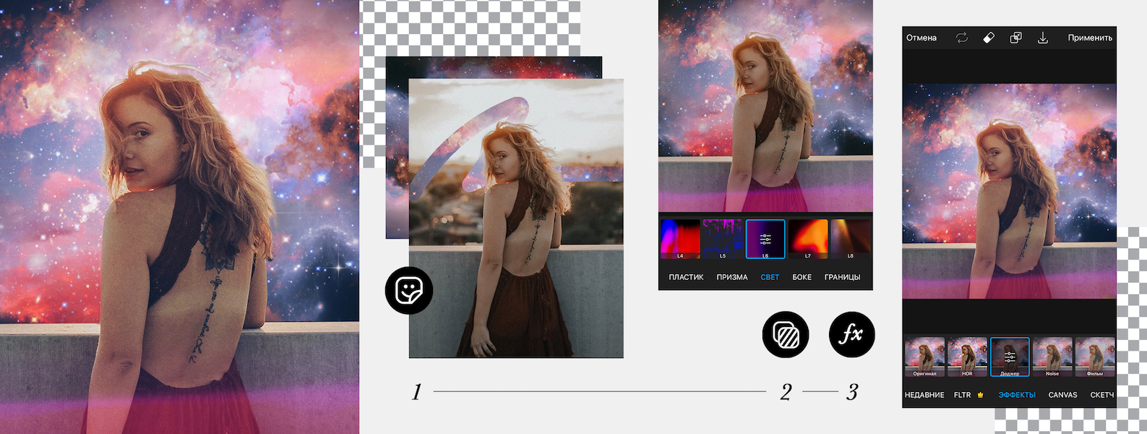Click the sticker icon in black circle

(x=409, y=290)
